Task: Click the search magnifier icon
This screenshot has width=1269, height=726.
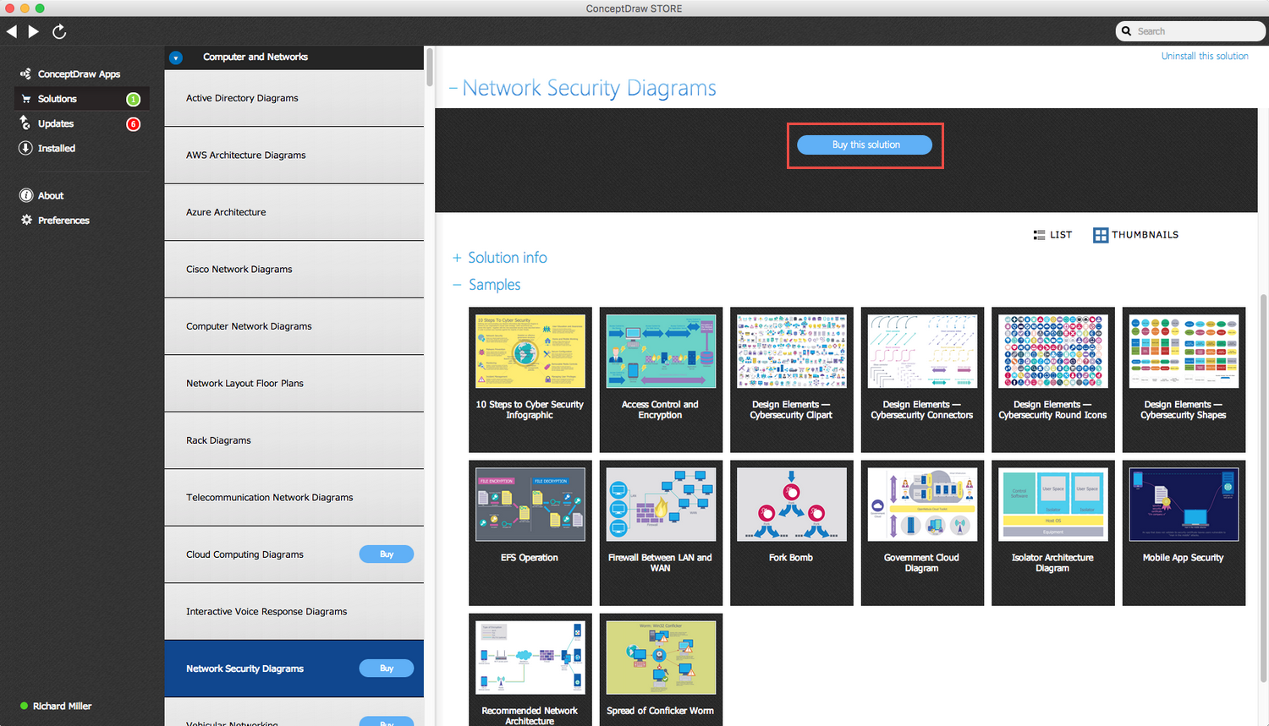Action: [1127, 31]
